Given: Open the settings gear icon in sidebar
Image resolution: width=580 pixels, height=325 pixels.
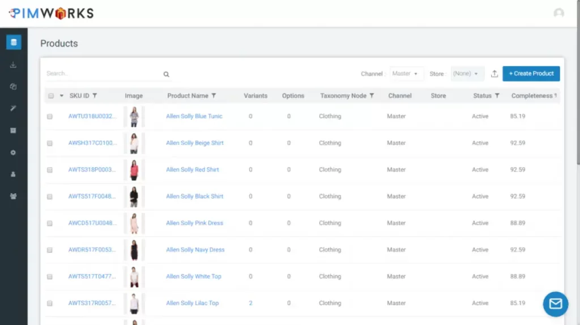Looking at the screenshot, I should tap(14, 152).
